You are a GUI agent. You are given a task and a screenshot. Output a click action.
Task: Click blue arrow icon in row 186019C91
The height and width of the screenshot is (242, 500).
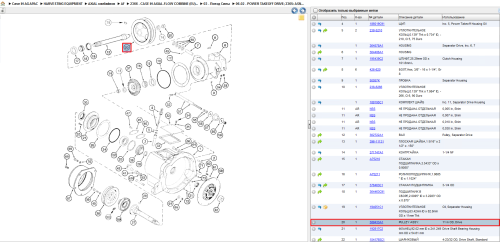[x=319, y=24]
